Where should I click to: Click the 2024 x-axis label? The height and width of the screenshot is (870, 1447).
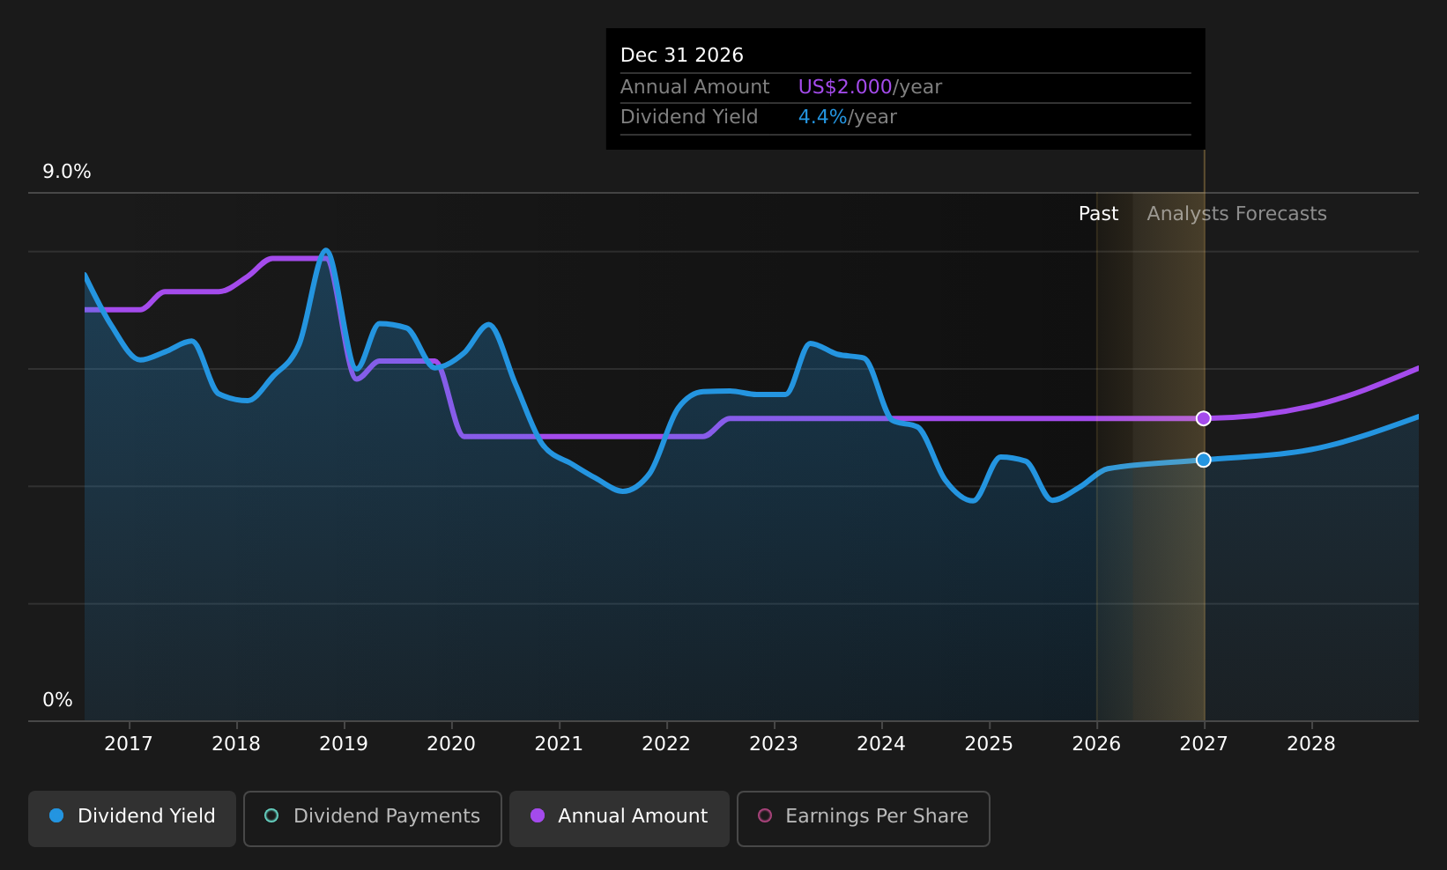(x=881, y=744)
